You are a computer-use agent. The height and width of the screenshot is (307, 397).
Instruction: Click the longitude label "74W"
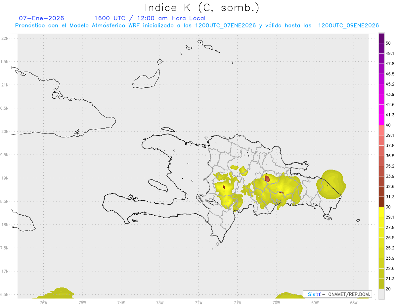pyautogui.click(x=121, y=302)
